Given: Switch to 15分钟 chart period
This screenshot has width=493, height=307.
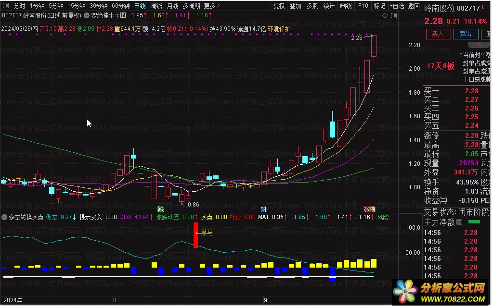Looking at the screenshot, I should (x=77, y=6).
